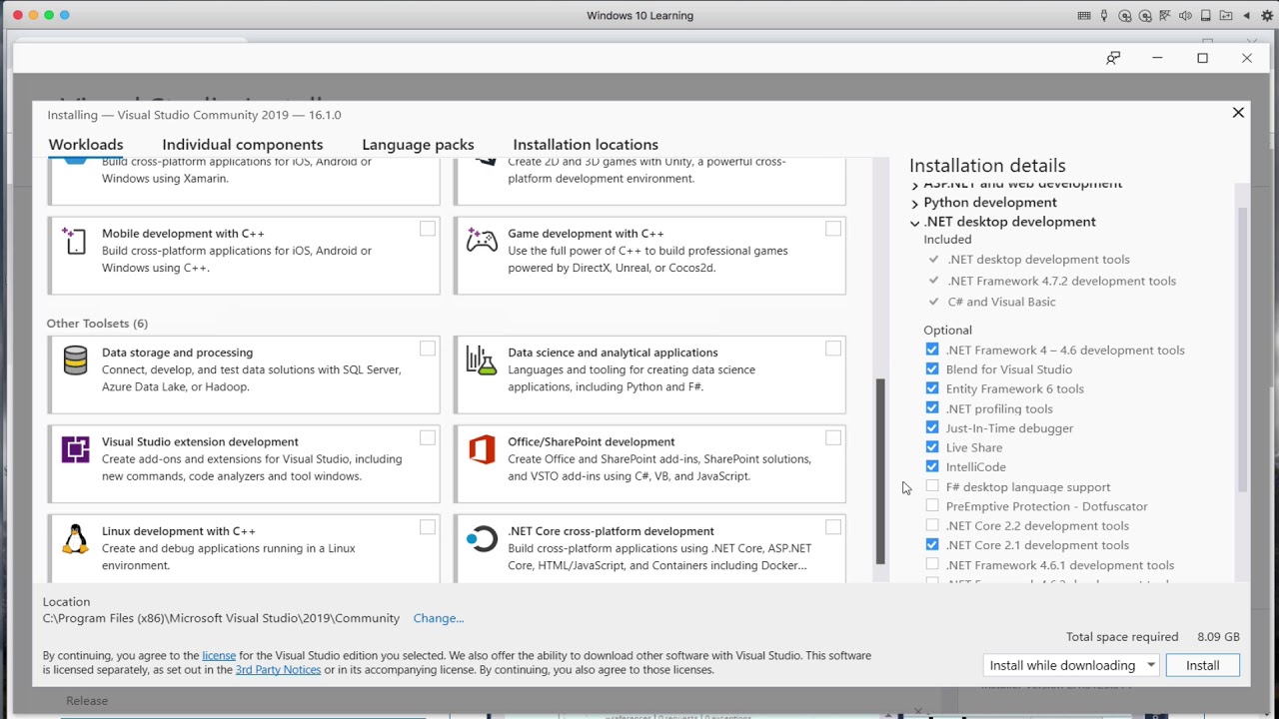Uncheck Just-In-Time debugger option

click(x=932, y=427)
